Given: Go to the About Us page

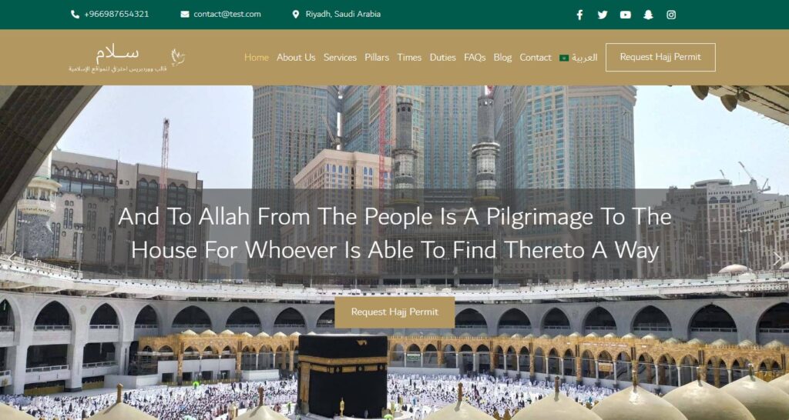Looking at the screenshot, I should [x=296, y=58].
